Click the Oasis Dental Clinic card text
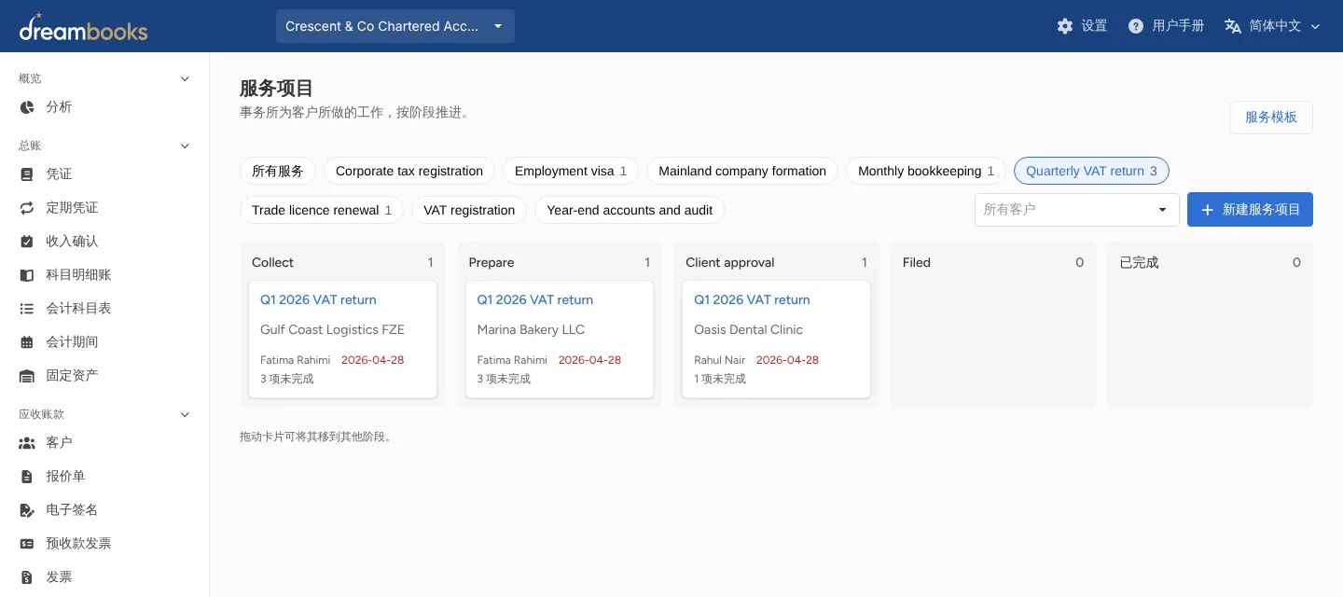 tap(748, 329)
